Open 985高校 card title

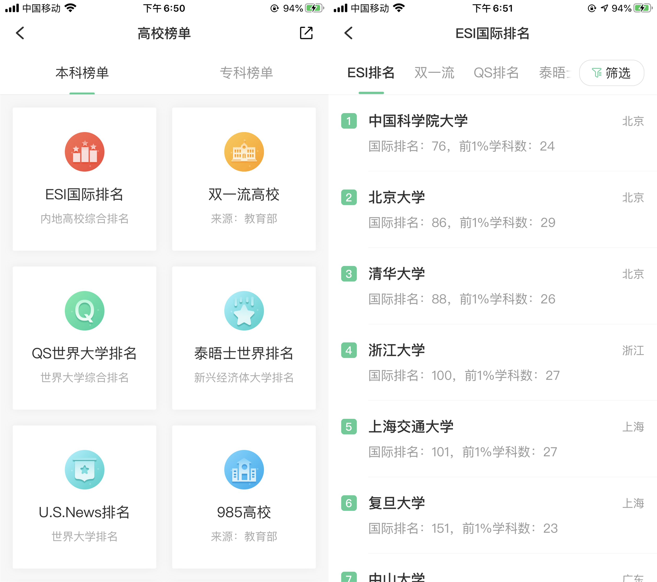244,512
